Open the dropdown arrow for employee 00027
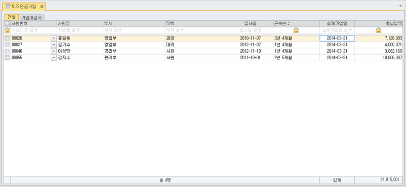 [x=54, y=45]
